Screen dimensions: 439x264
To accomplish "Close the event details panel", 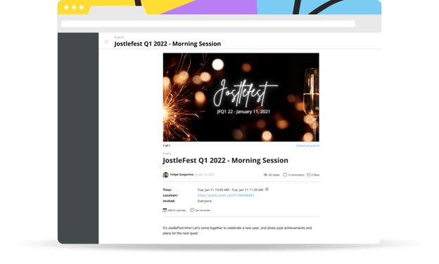I will pyautogui.click(x=106, y=41).
